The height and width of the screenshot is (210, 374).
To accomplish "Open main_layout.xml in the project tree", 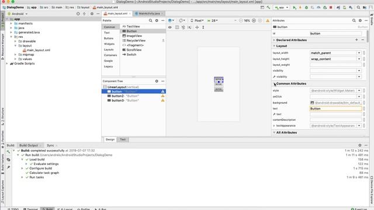I will 39,50.
